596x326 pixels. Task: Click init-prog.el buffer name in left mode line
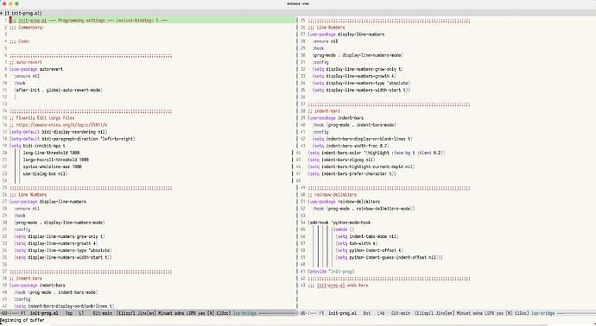(x=44, y=313)
